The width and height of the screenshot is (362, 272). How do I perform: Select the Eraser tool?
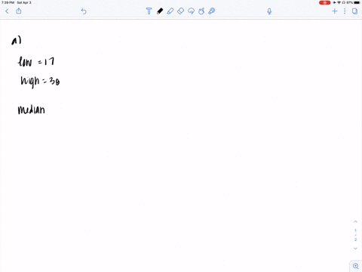click(x=180, y=11)
